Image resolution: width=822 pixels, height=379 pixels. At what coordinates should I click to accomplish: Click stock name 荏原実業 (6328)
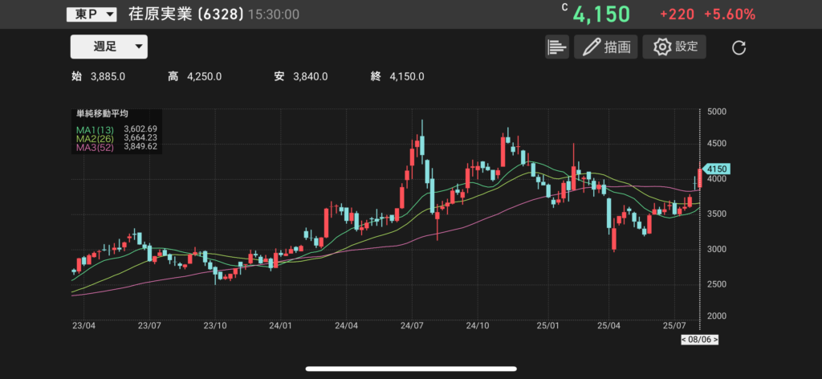[186, 14]
